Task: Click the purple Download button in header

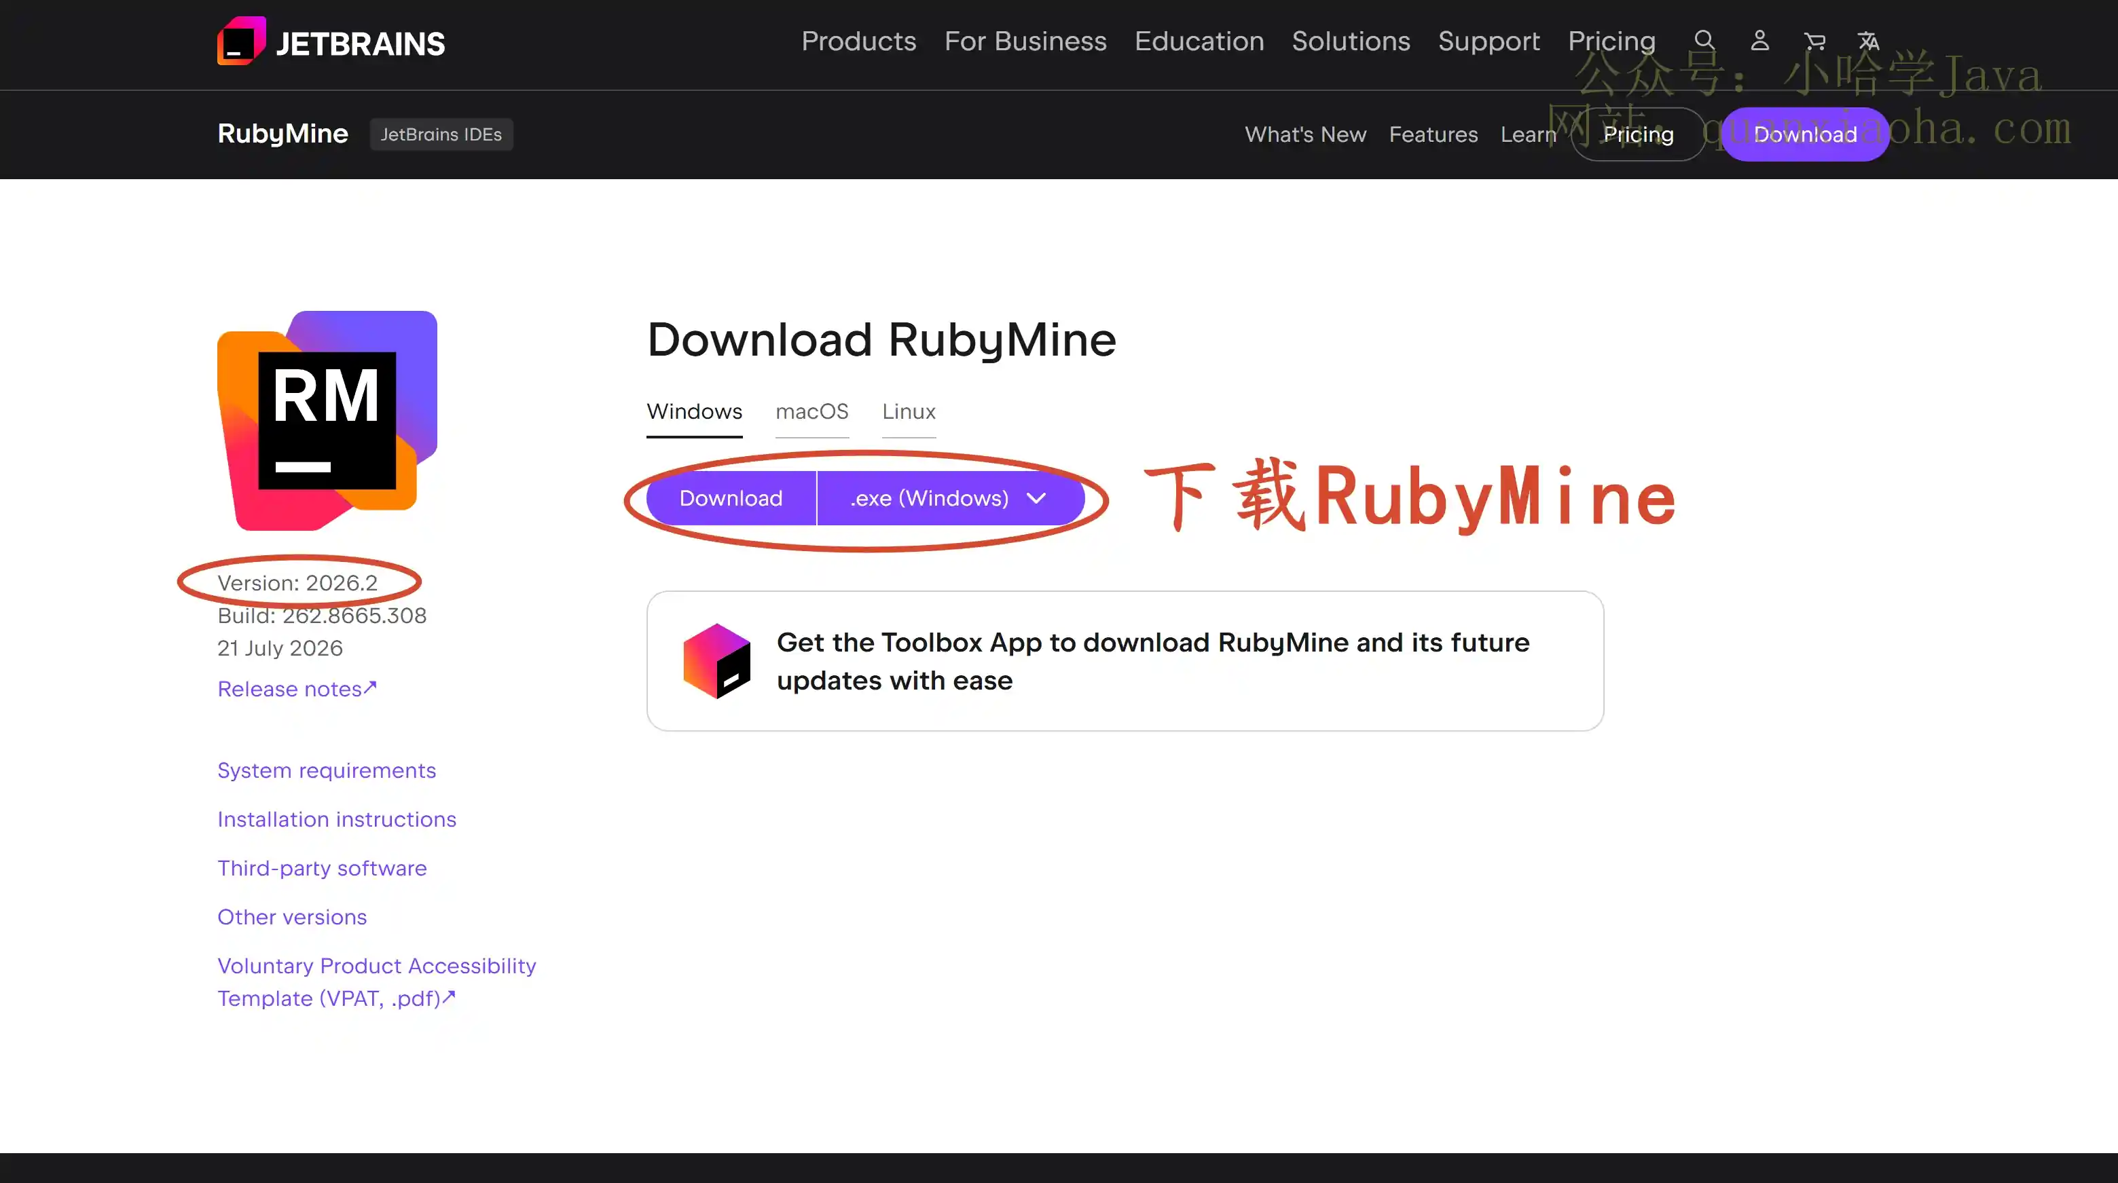Action: (x=1805, y=134)
